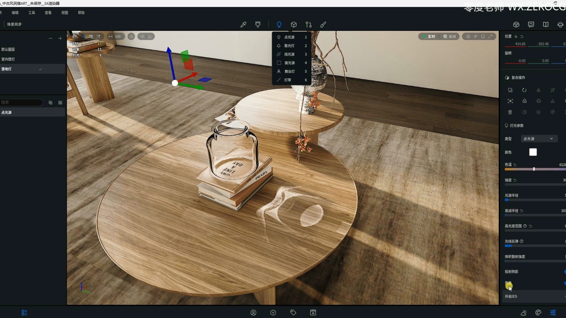Choose 聚光灯 from the light menu
The height and width of the screenshot is (318, 566).
coord(289,46)
